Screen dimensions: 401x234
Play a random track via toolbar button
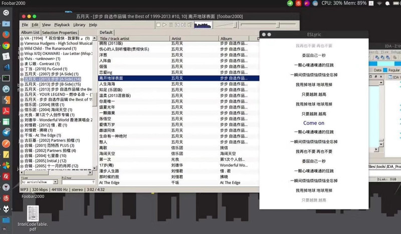pyautogui.click(x=190, y=25)
